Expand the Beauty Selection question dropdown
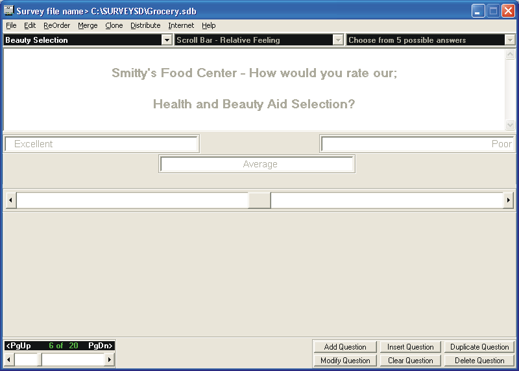The height and width of the screenshot is (371, 519). (167, 40)
